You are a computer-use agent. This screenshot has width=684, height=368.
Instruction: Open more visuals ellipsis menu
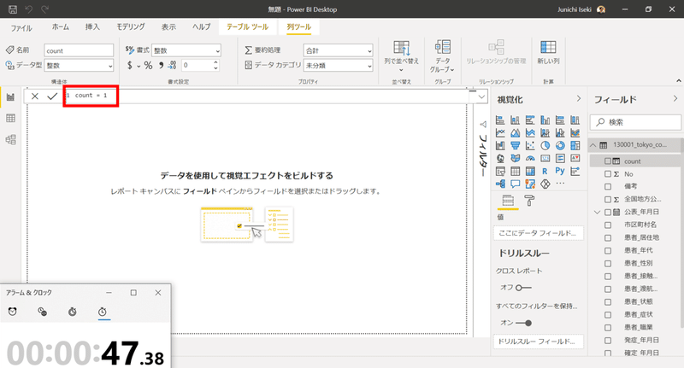560,184
